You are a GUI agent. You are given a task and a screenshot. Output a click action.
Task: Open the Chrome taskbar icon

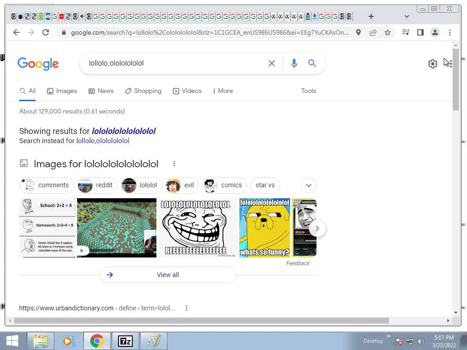97,341
